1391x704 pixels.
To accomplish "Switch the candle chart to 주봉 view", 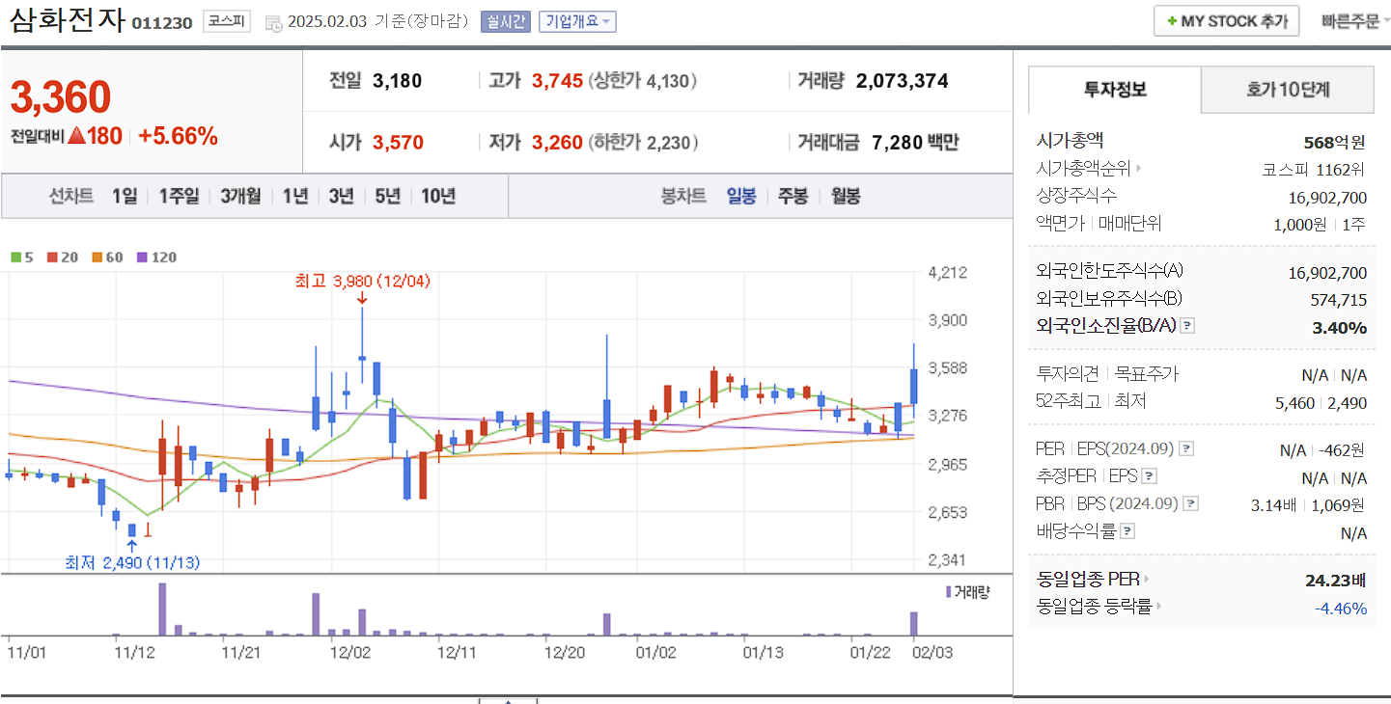I will click(x=791, y=196).
